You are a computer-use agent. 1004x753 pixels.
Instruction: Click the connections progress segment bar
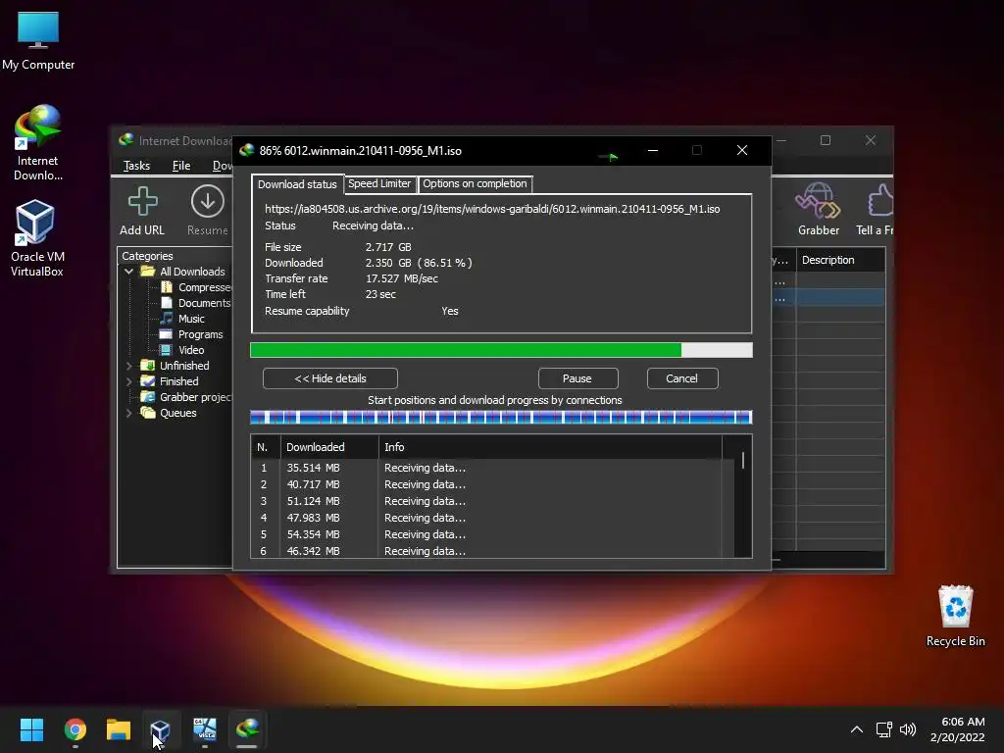pyautogui.click(x=501, y=418)
